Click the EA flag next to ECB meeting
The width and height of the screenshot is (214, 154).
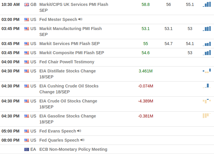point(27,149)
